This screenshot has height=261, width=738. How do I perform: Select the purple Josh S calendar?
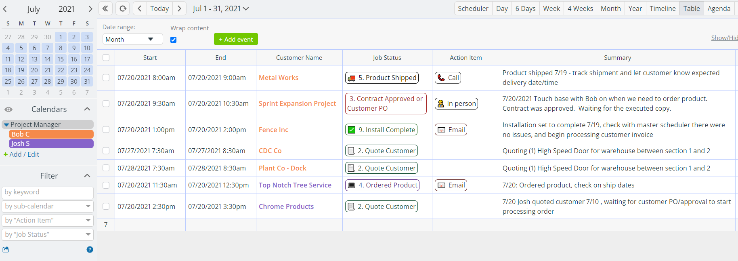(51, 143)
